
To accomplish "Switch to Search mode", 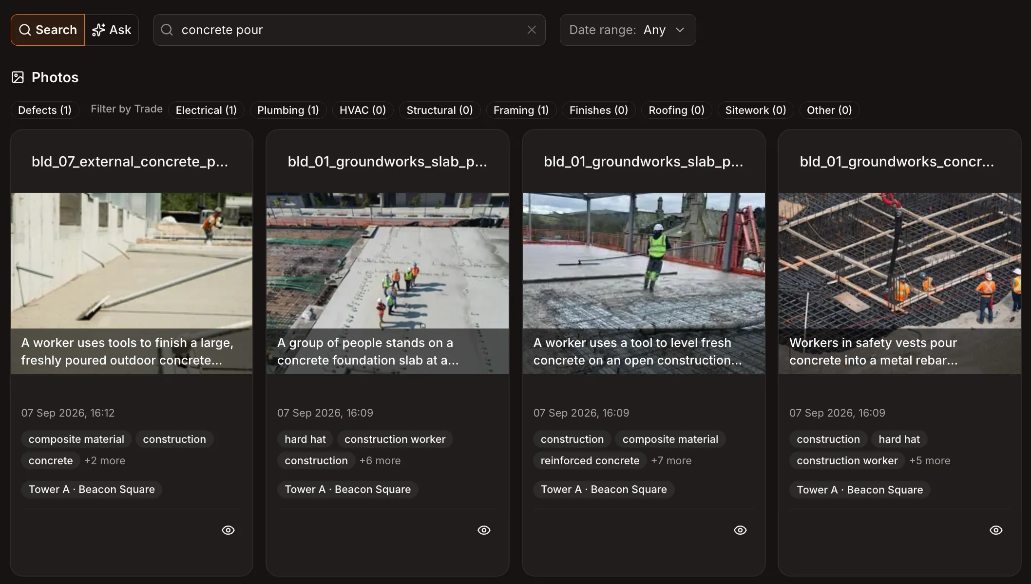I will 48,30.
